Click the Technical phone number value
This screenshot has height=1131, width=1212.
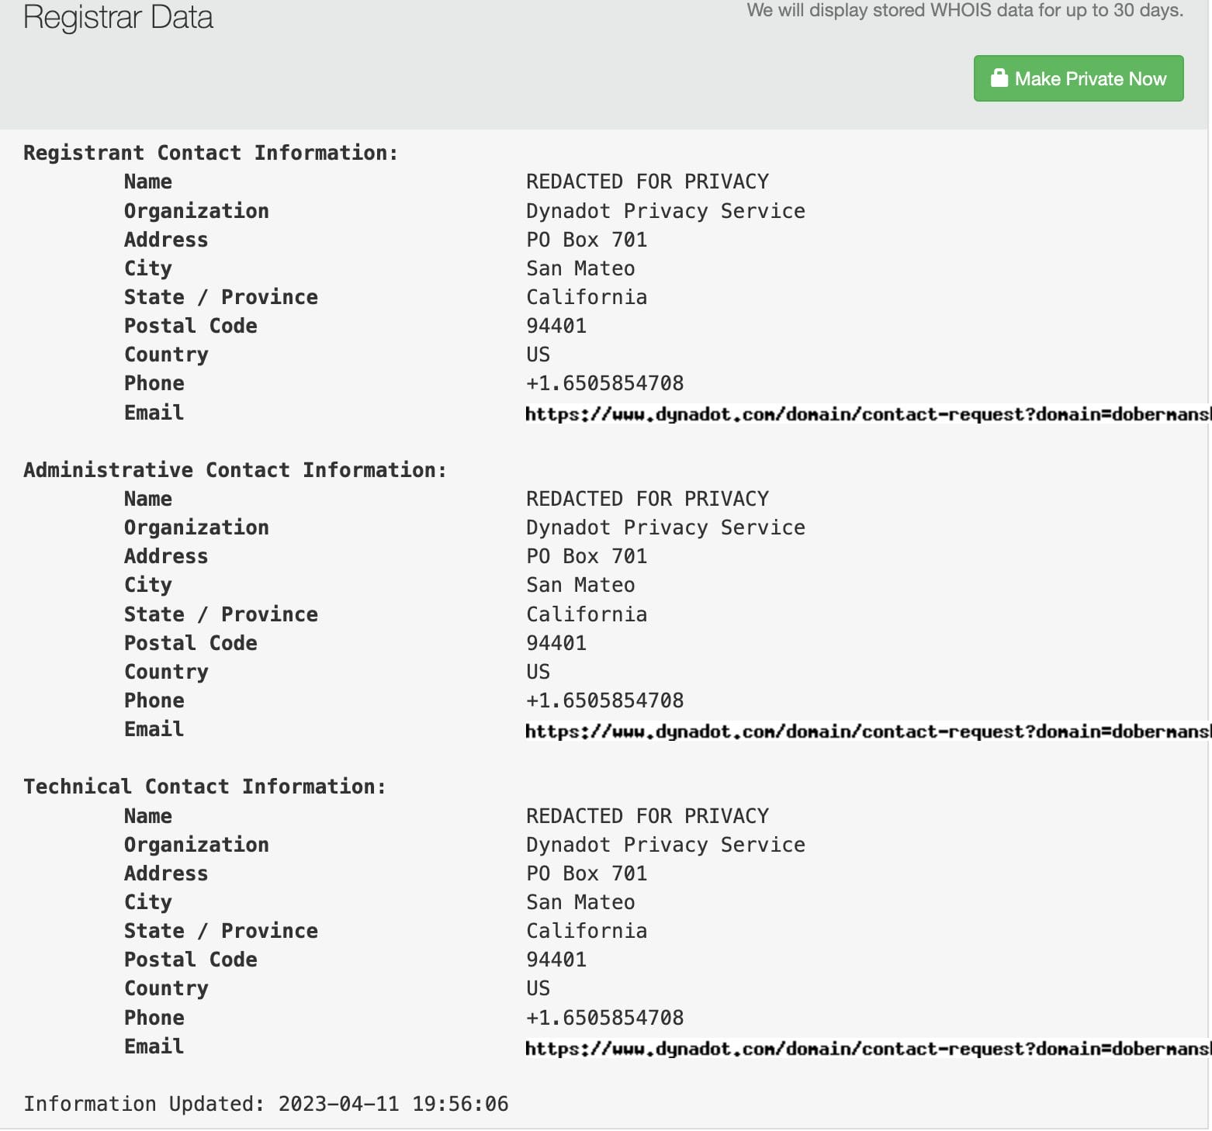(x=604, y=1018)
